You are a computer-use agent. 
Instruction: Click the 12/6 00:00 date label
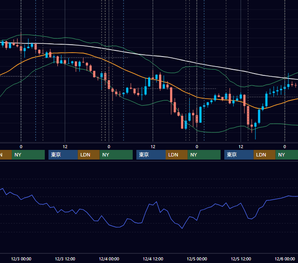[x=285, y=259]
